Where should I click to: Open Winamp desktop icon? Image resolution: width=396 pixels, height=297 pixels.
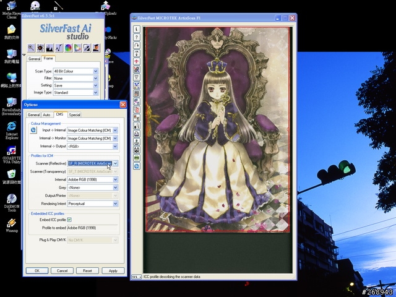tap(12, 225)
